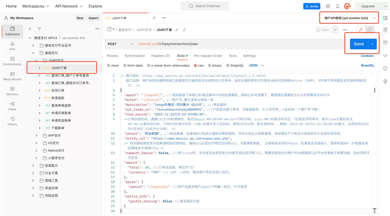The height and width of the screenshot is (216, 390).
Task: Expand the 经营能力 folder
Action: tap(33, 165)
